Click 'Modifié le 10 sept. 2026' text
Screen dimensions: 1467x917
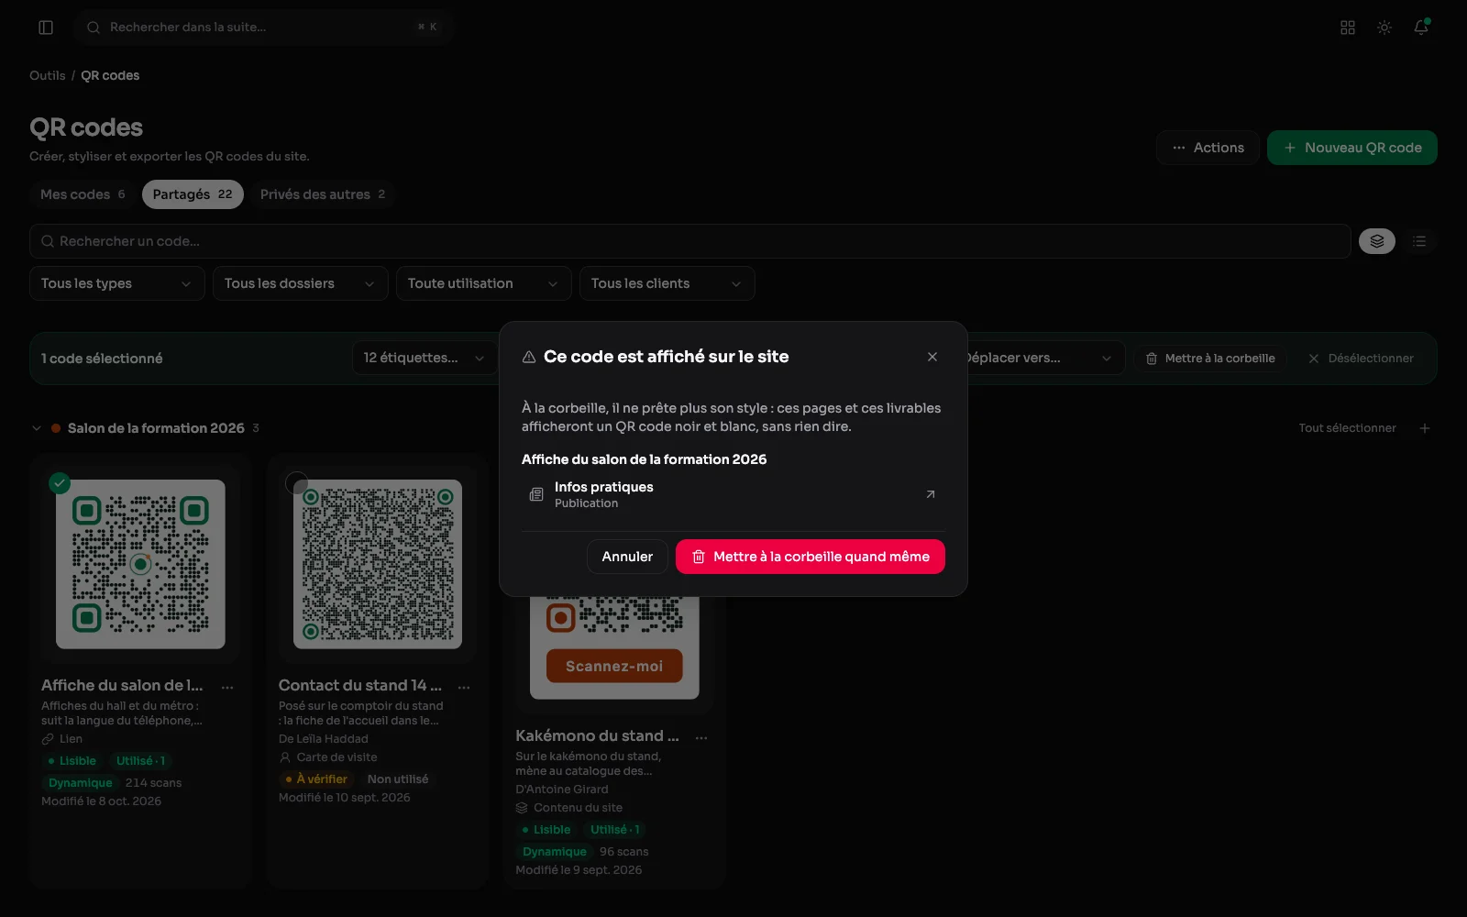pos(344,798)
